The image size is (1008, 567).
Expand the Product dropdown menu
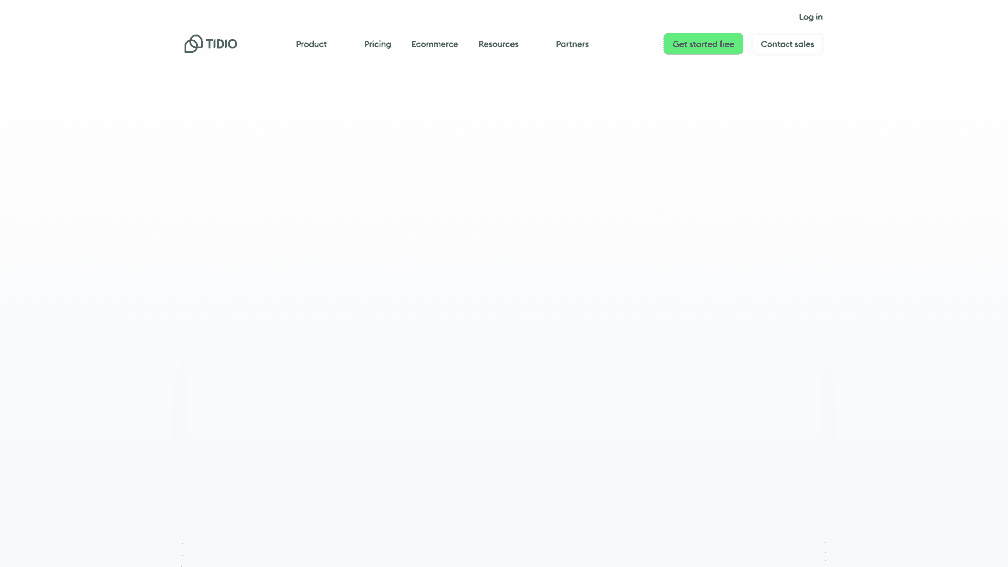coord(311,44)
